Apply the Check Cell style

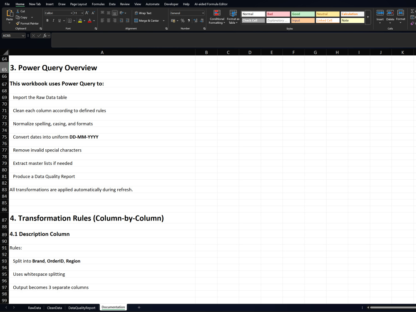253,20
